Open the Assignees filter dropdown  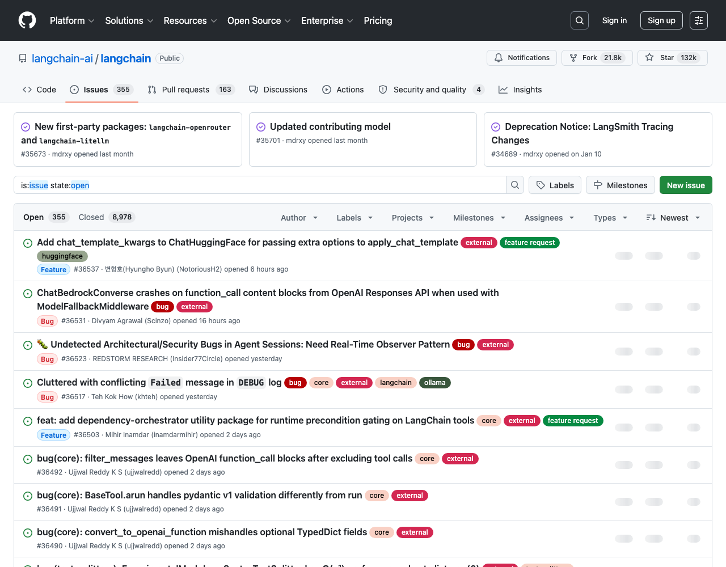pyautogui.click(x=549, y=218)
